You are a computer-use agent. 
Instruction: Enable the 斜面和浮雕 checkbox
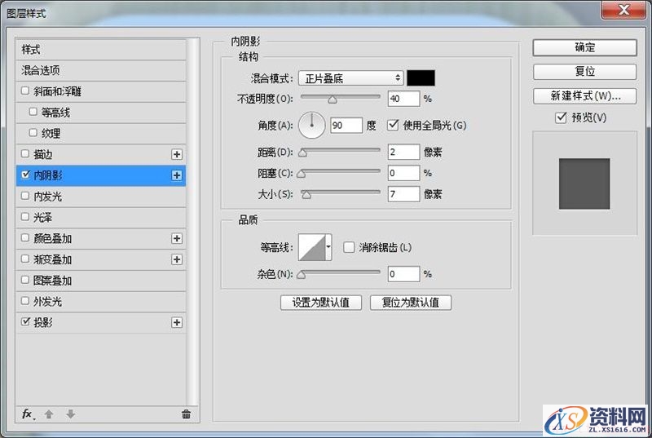point(25,91)
